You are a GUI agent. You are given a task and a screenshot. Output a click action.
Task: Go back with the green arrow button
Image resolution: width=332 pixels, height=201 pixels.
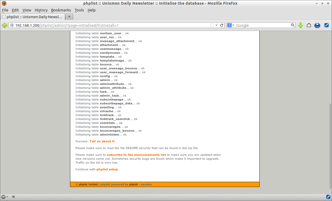point(4,25)
